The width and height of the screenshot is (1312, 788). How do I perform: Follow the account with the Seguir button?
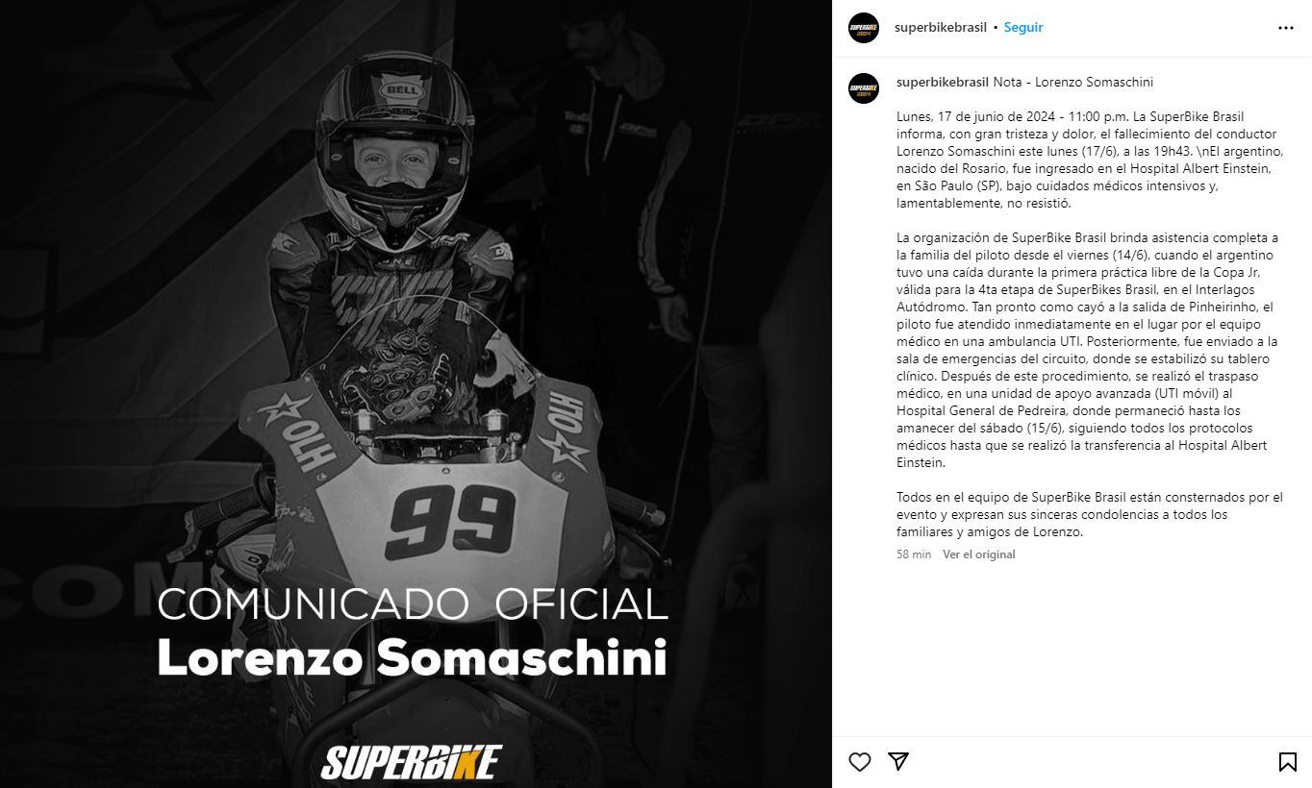(x=1023, y=28)
